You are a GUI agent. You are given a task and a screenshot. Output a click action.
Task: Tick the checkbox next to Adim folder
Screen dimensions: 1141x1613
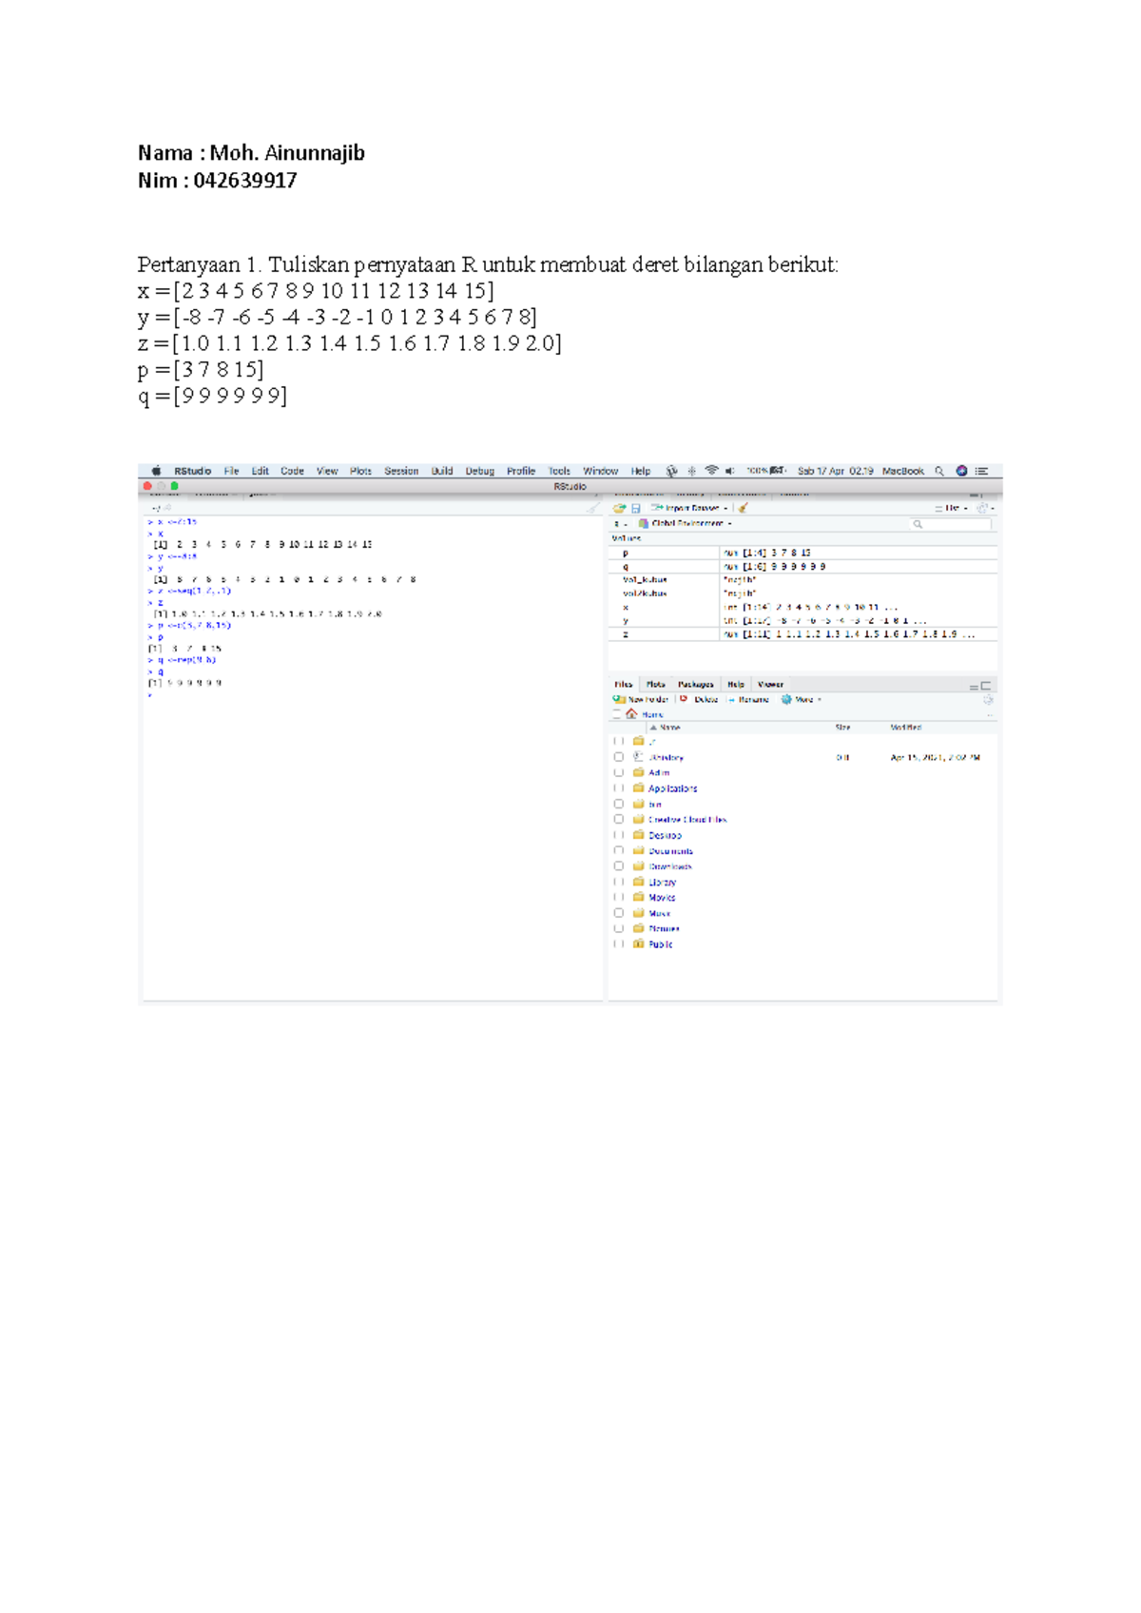point(619,772)
